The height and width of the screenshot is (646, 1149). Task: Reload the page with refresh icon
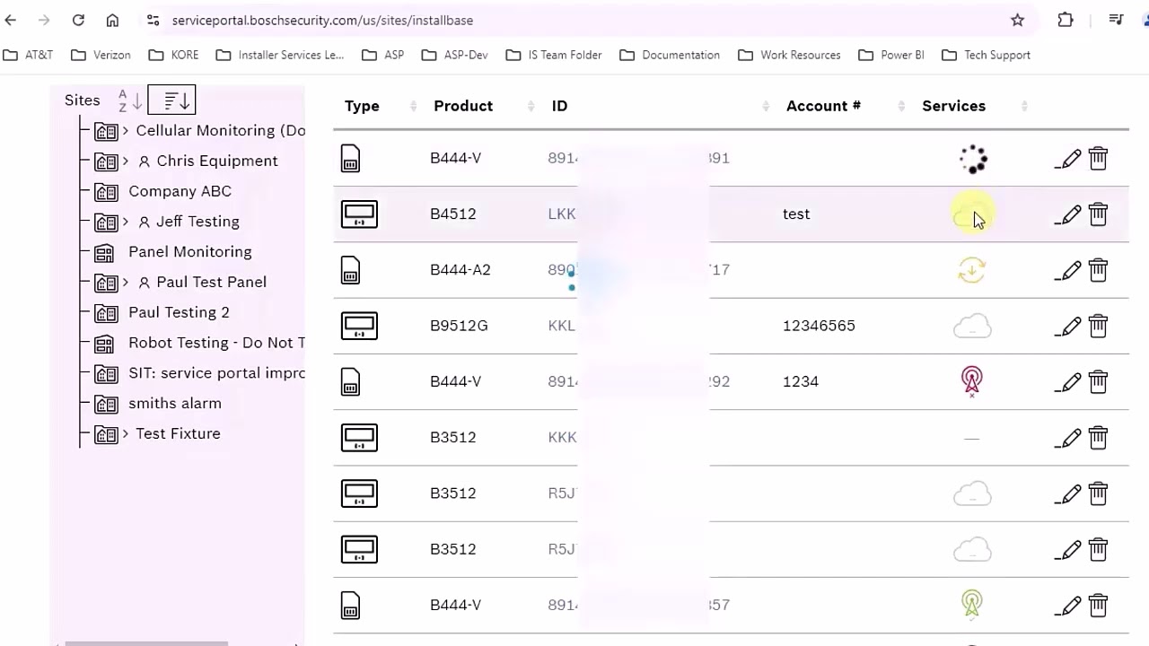[78, 20]
